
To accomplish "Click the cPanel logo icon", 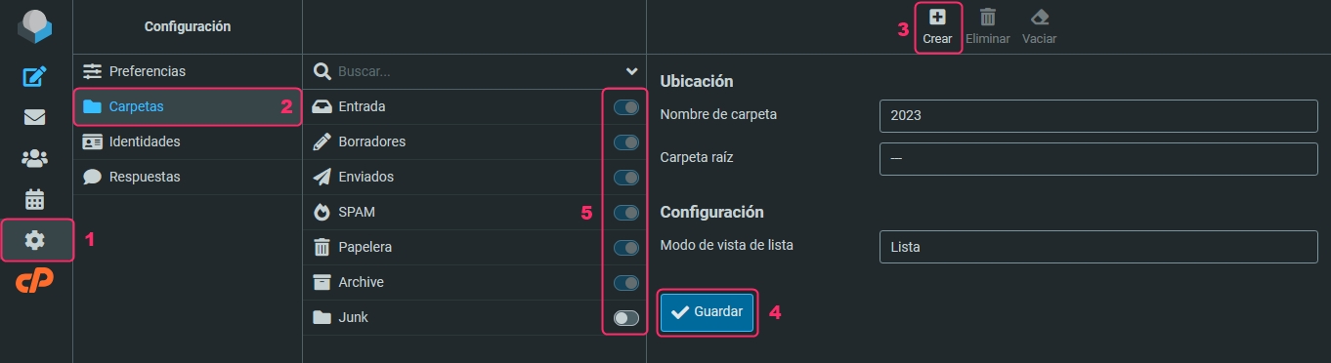I will click(35, 281).
